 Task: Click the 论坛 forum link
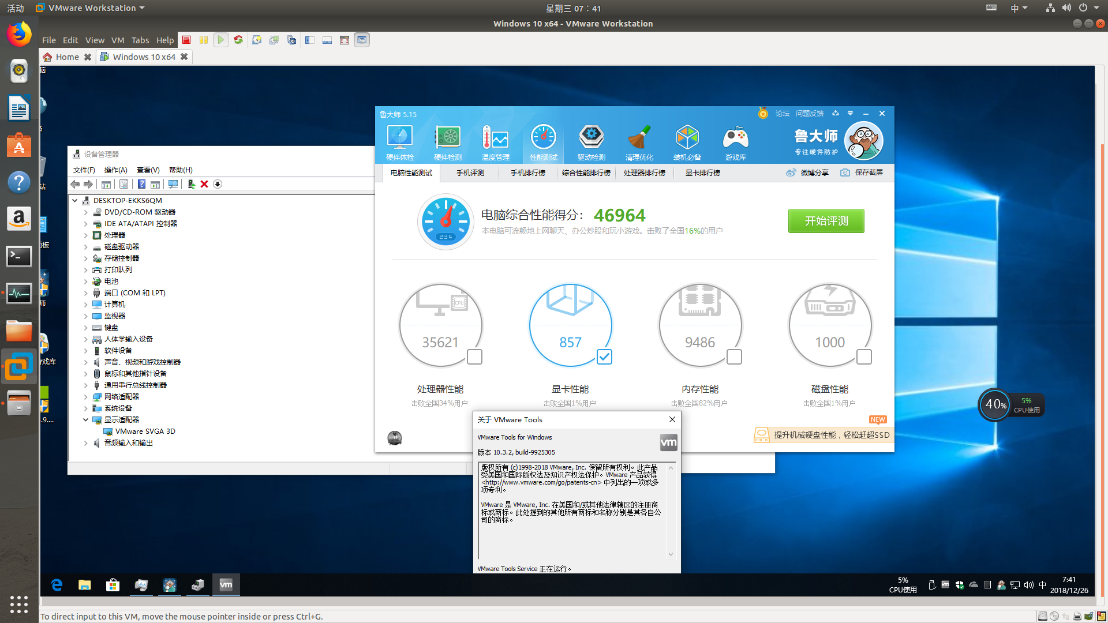coord(783,114)
